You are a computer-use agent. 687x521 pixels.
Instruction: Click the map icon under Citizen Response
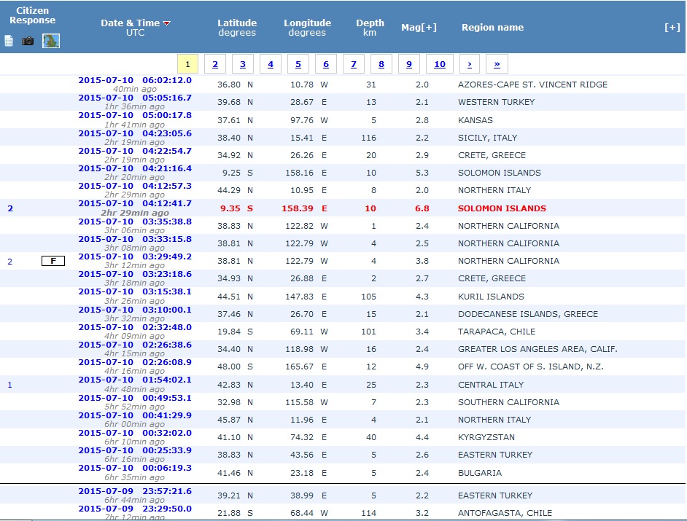(51, 41)
